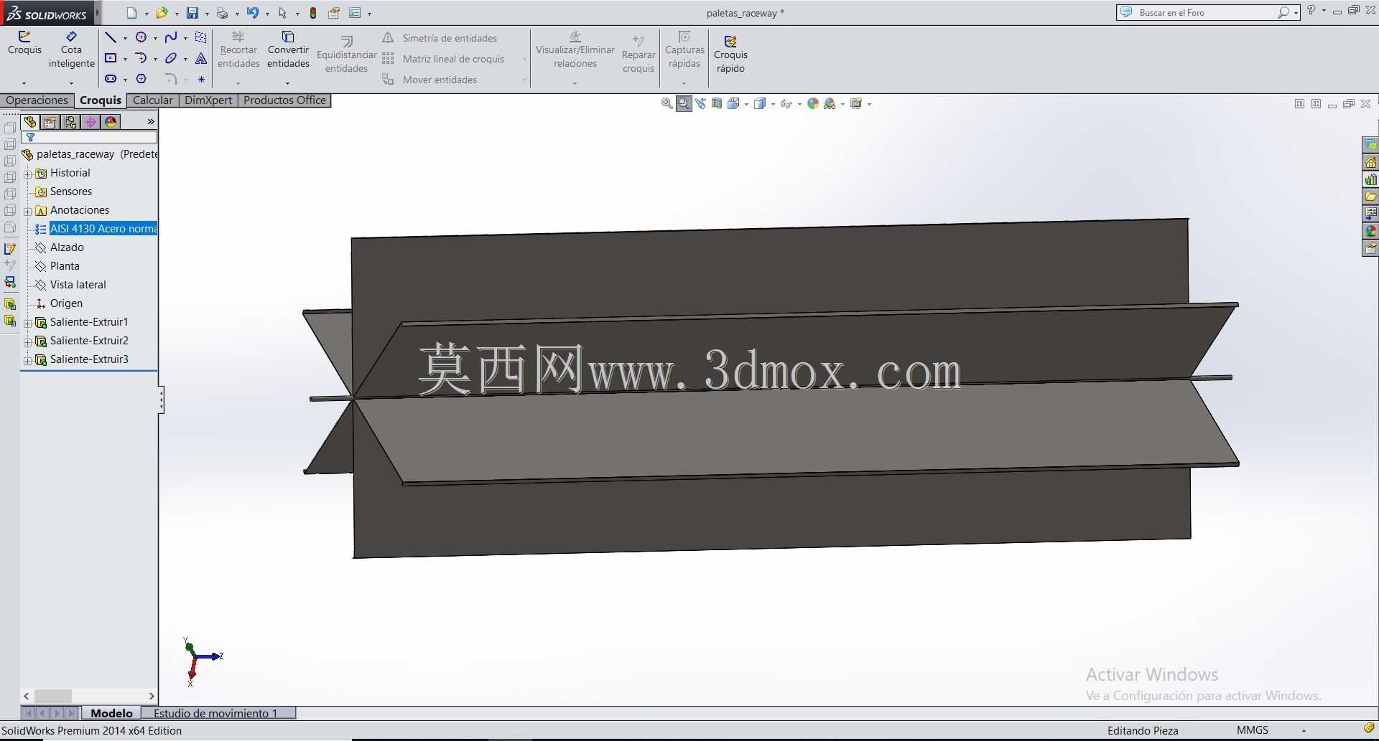The image size is (1379, 741).
Task: Undo the last action
Action: tap(252, 13)
